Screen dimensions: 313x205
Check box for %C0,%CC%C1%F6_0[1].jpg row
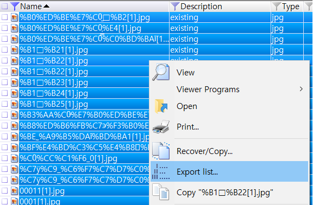point(4,158)
